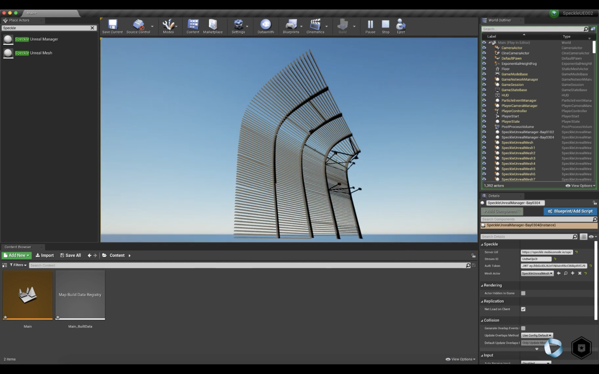Click the Datasmith toolbar icon
Image resolution: width=599 pixels, height=374 pixels.
click(x=266, y=26)
